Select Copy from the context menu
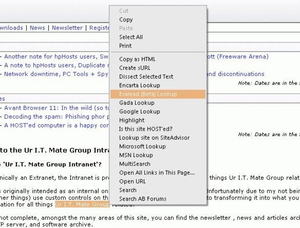 (126, 19)
